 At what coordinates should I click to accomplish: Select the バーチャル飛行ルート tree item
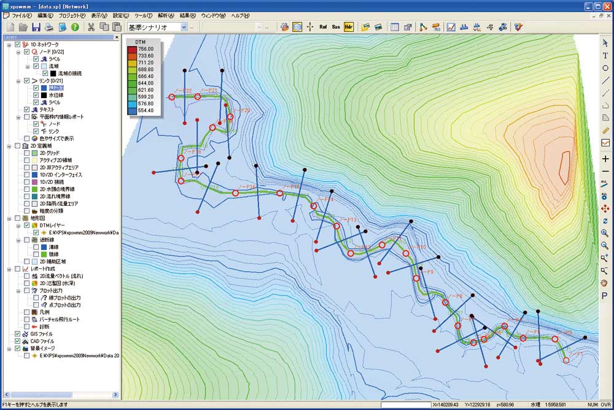coord(60,319)
